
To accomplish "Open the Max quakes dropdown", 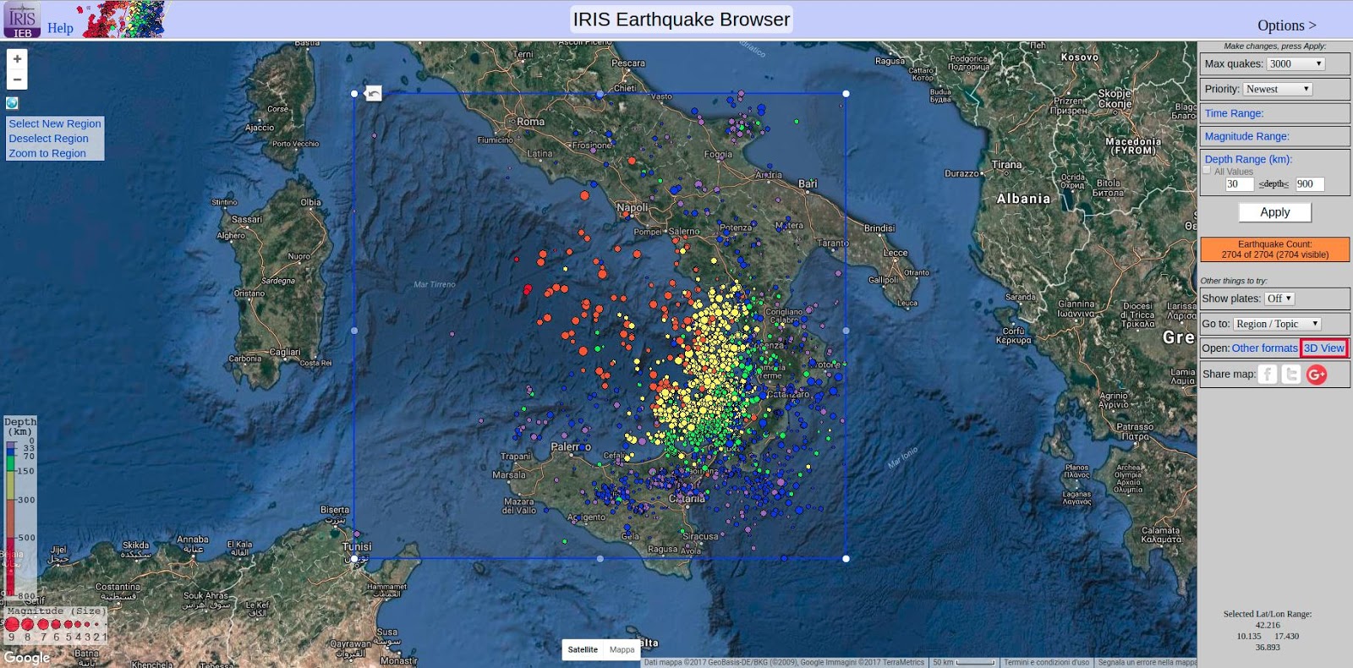I will tap(1295, 63).
